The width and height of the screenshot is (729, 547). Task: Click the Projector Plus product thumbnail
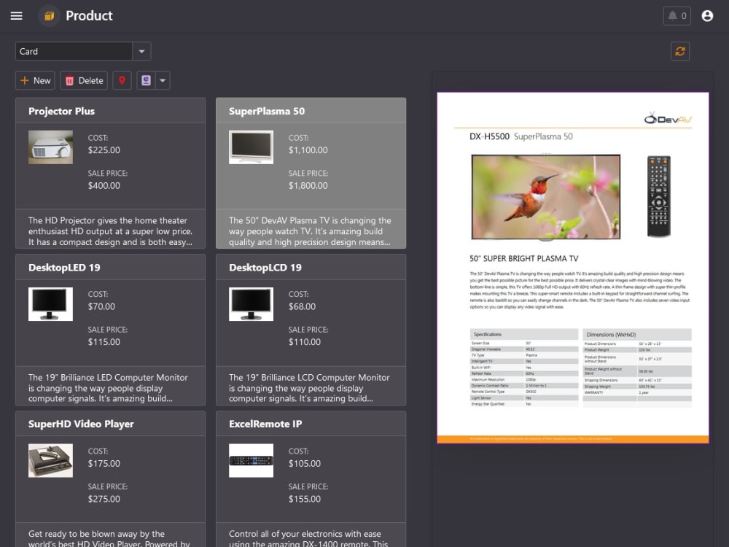[51, 147]
